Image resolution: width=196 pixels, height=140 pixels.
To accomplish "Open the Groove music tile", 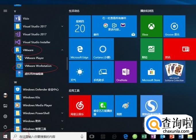I will pos(174,26).
